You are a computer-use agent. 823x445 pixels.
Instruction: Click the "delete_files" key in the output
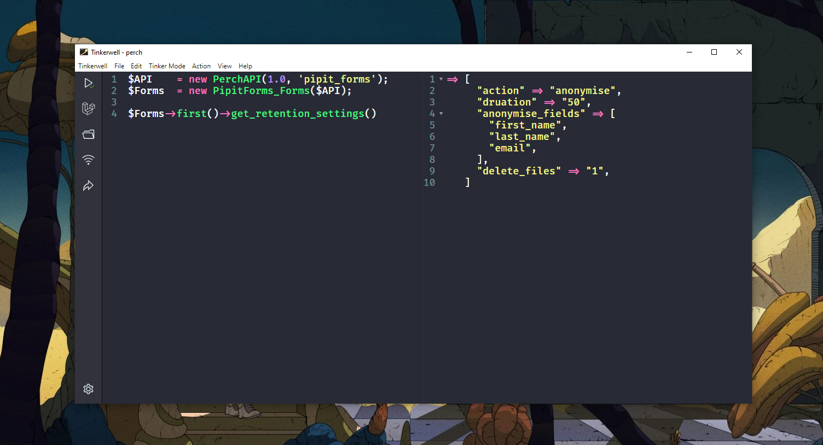click(519, 171)
